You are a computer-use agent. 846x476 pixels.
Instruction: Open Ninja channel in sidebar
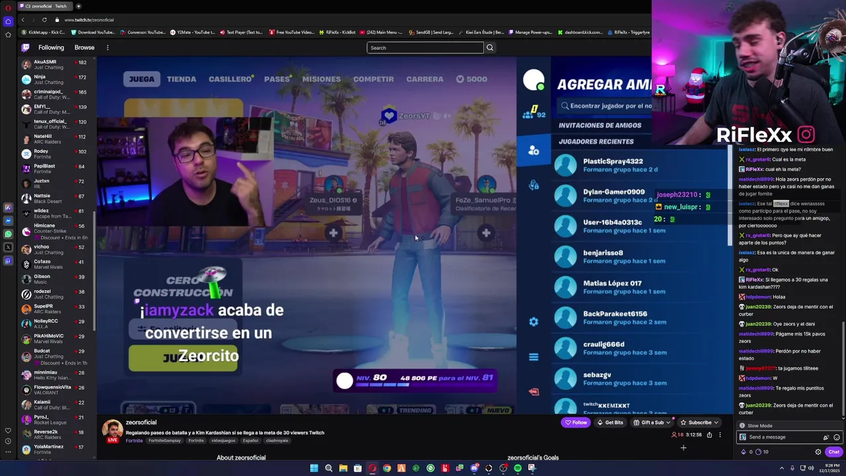[x=54, y=79]
